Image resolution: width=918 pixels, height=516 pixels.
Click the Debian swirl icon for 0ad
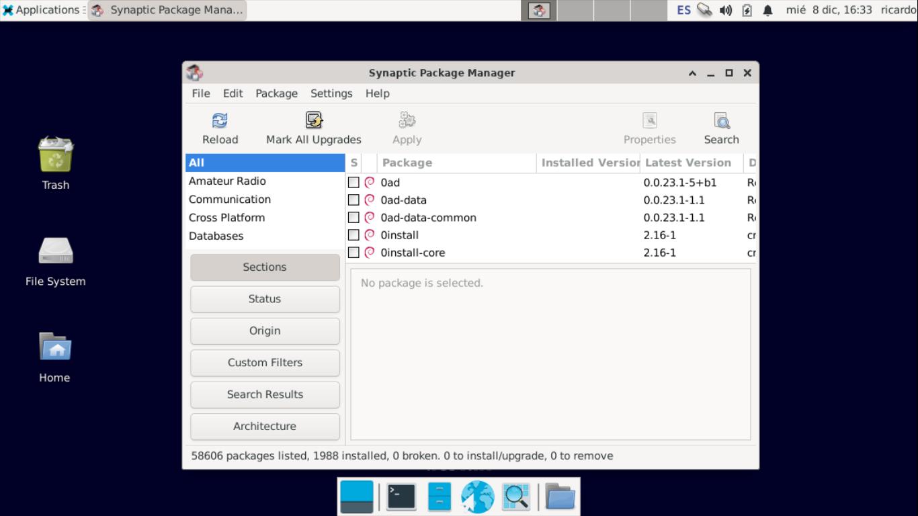(x=370, y=182)
